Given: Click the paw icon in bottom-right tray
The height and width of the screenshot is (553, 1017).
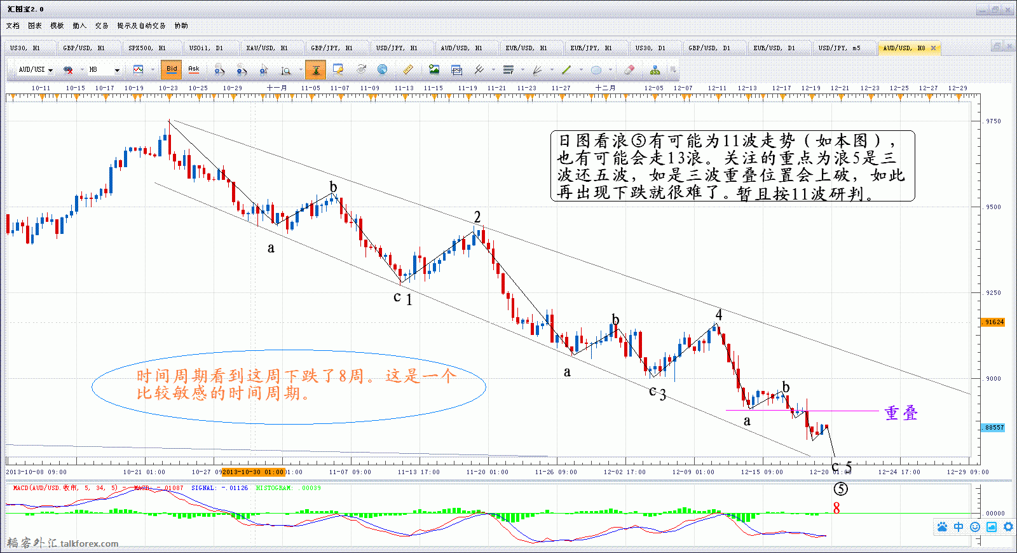Looking at the screenshot, I should (942, 527).
